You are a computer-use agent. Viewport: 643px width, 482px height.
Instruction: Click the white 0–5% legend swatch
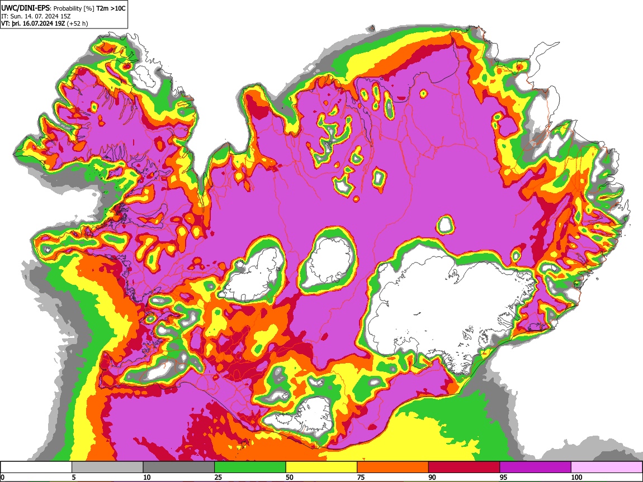(x=36, y=467)
